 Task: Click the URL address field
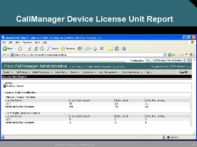click(89, 55)
